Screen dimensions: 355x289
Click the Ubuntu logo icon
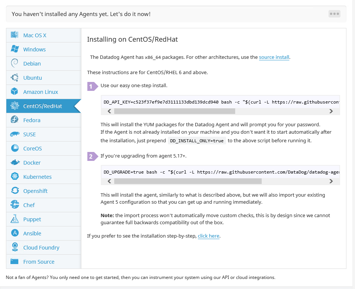15,77
